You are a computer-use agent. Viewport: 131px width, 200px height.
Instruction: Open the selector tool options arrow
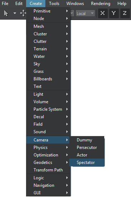point(15,13)
